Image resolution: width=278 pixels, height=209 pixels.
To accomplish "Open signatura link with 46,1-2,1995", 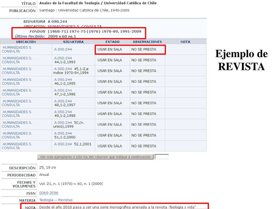I will (x=63, y=80).
